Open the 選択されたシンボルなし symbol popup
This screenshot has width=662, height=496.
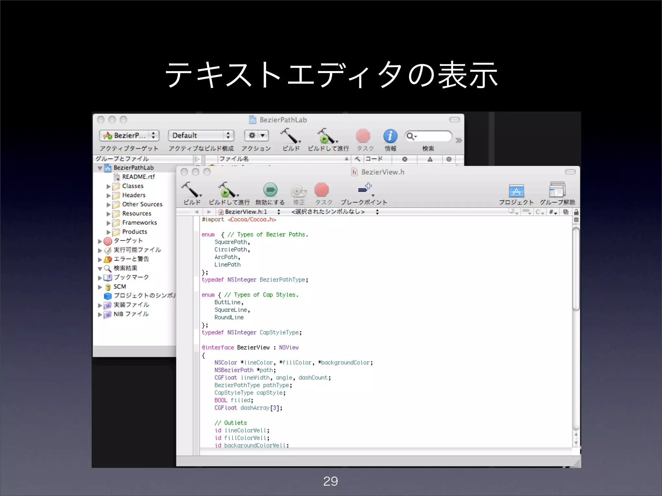(335, 212)
